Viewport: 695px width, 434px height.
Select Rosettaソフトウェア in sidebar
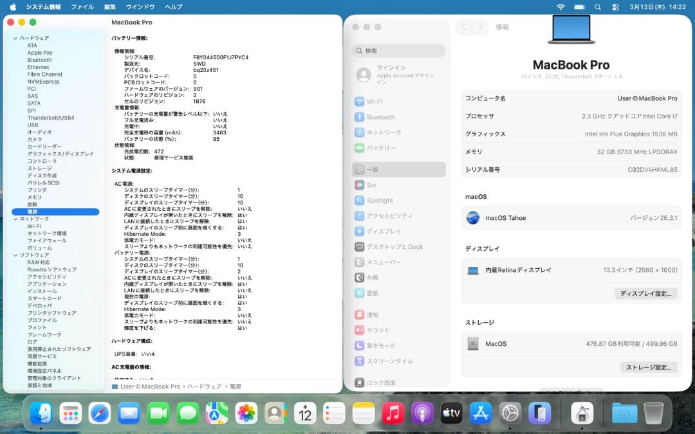click(52, 269)
